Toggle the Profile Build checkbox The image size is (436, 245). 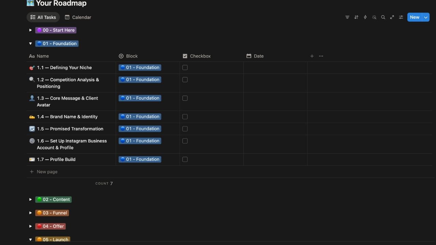185,159
